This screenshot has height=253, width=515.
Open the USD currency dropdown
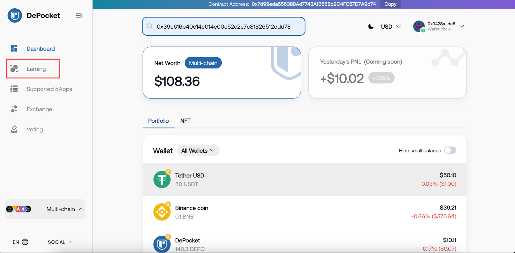pos(391,26)
